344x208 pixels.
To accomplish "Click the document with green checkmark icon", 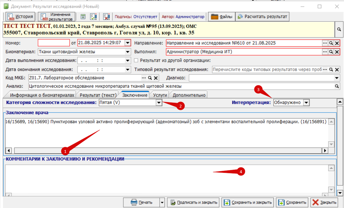I will 93,17.
